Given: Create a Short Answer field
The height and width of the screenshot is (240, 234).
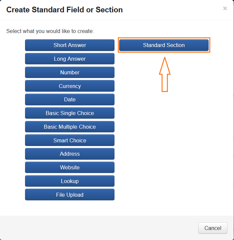Looking at the screenshot, I should (x=70, y=45).
